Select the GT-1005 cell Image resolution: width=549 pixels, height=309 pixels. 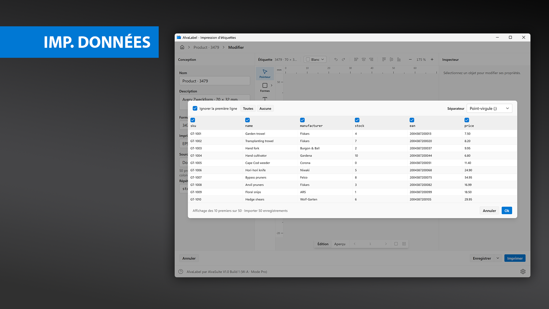215,163
